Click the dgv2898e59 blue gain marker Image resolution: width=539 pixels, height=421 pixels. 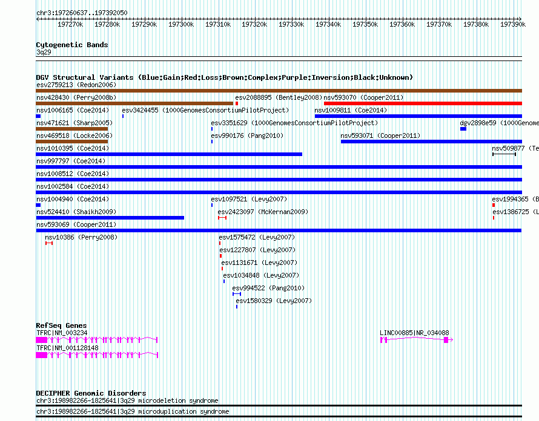click(463, 129)
